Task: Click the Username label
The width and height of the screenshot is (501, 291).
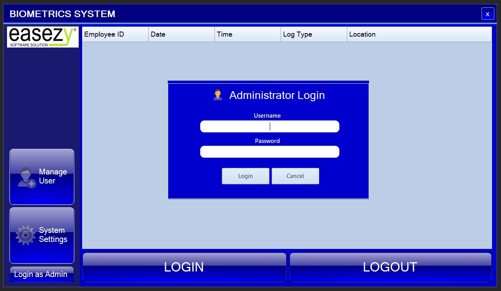Action: click(267, 116)
